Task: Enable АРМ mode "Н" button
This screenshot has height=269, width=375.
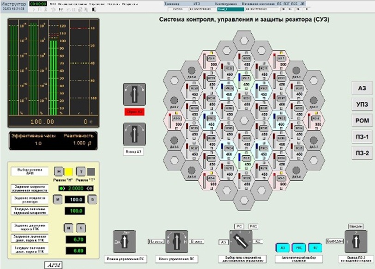Action: (59, 171)
